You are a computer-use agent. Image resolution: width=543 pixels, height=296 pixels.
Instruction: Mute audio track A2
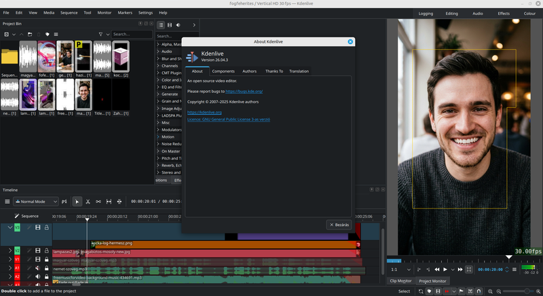pyautogui.click(x=38, y=276)
